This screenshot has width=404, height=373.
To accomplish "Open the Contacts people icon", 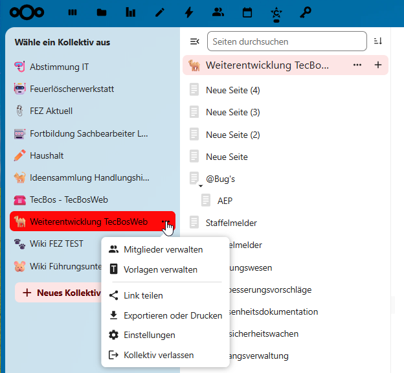I will (218, 12).
